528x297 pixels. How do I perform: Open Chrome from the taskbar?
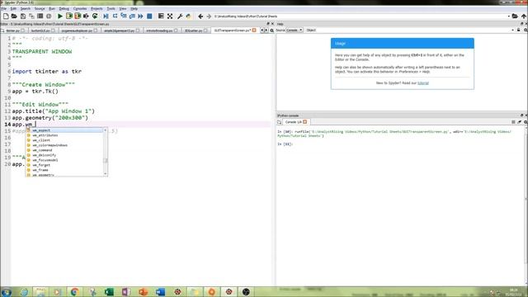tap(74, 291)
